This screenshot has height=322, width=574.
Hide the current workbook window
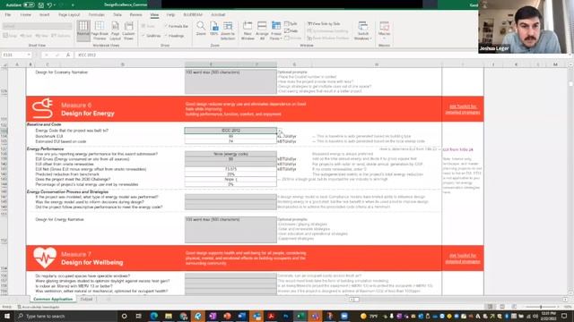coord(291,30)
